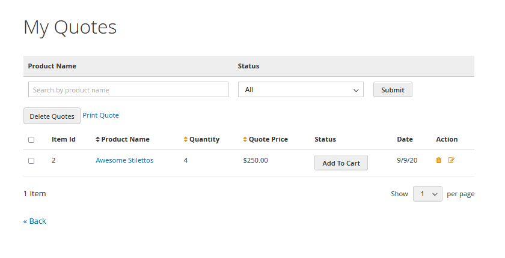The height and width of the screenshot is (258, 505).
Task: Focus the Search by product name field
Action: [x=128, y=89]
